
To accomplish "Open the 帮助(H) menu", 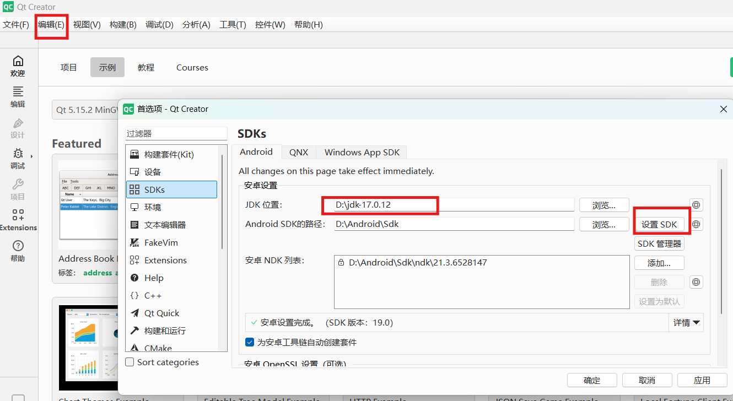I will tap(309, 25).
